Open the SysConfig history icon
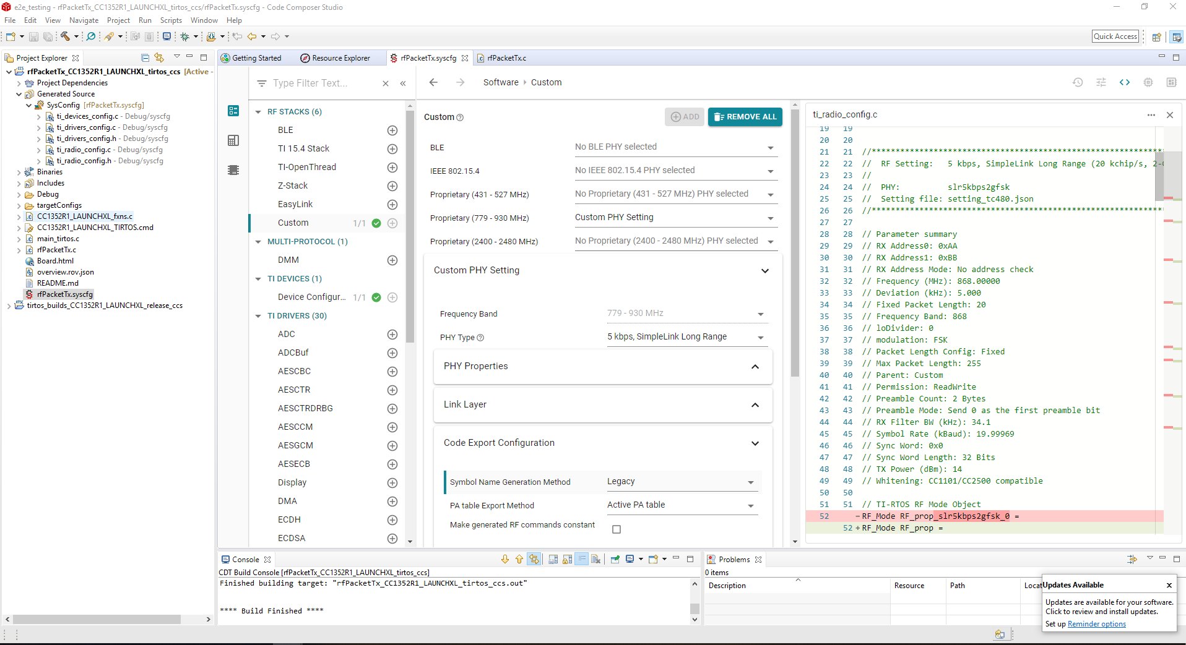The image size is (1186, 645). pyautogui.click(x=1078, y=82)
